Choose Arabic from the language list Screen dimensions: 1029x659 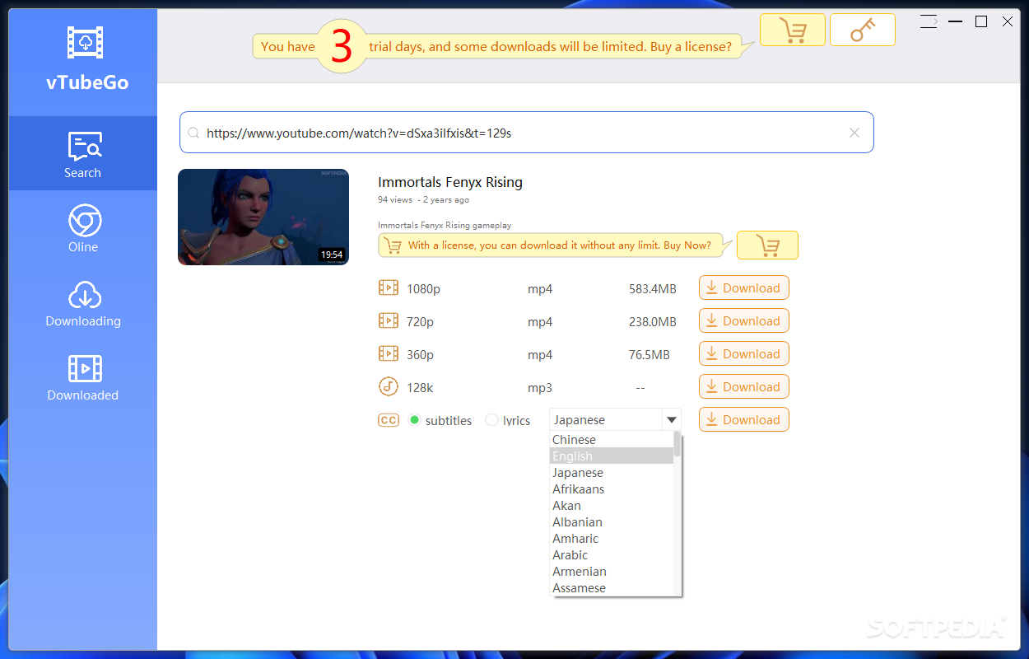click(x=612, y=555)
